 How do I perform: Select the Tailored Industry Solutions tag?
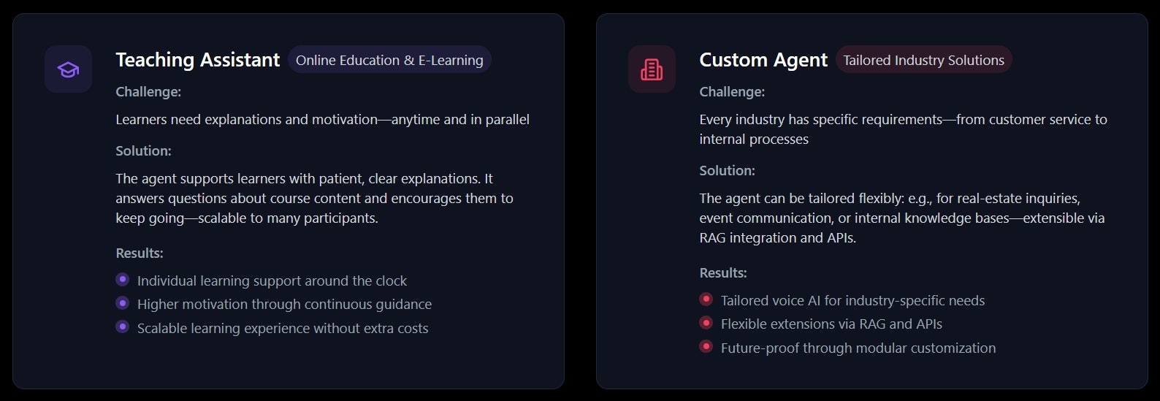(923, 60)
